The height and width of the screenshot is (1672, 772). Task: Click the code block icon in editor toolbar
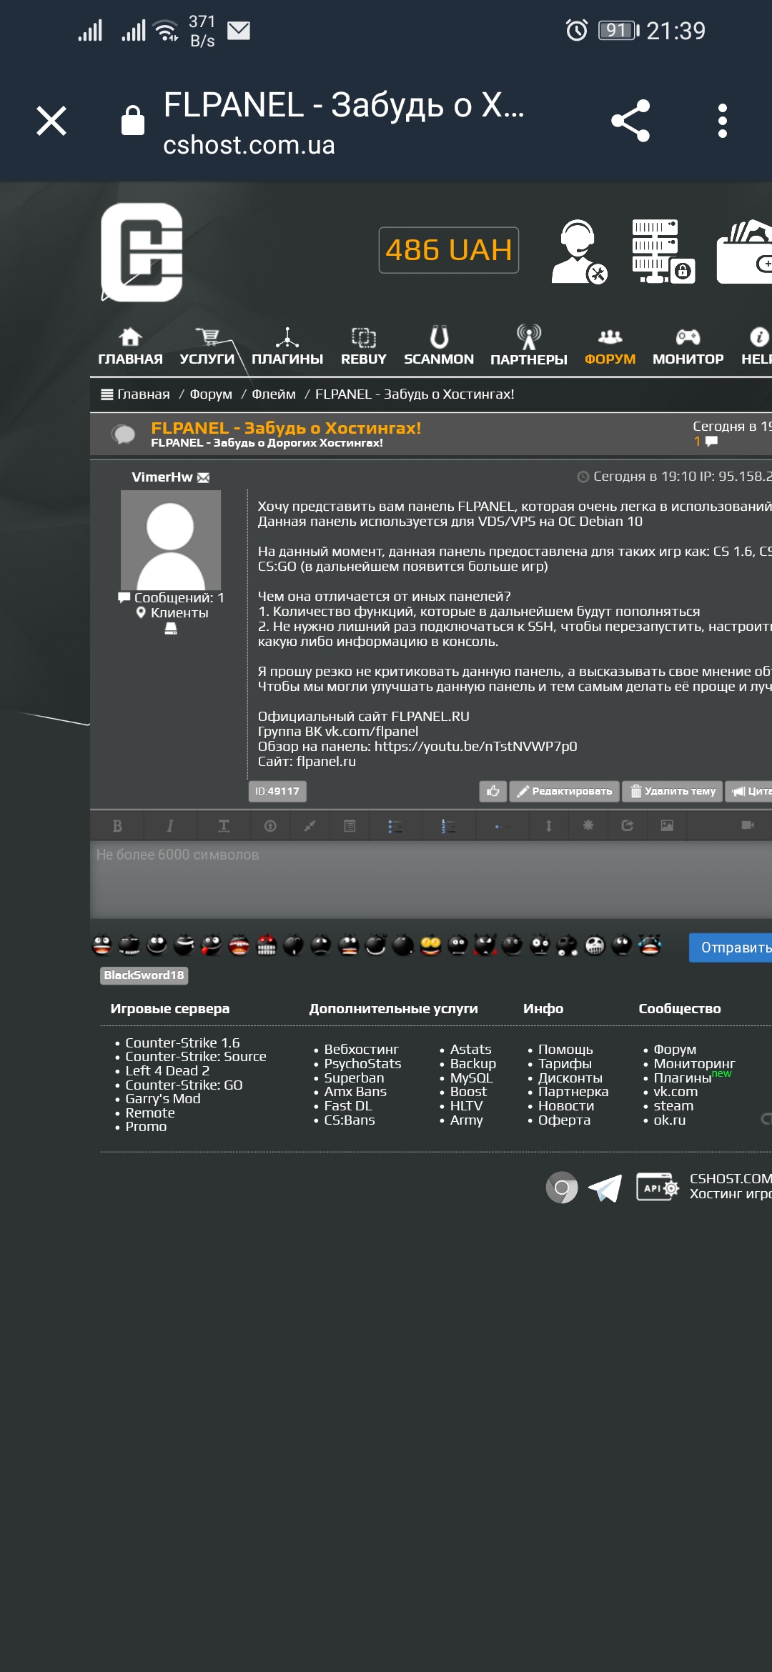(350, 826)
